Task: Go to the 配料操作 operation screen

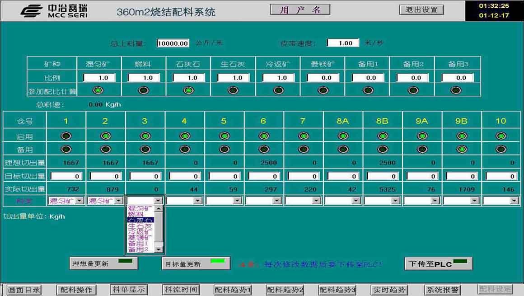Action: 76,290
